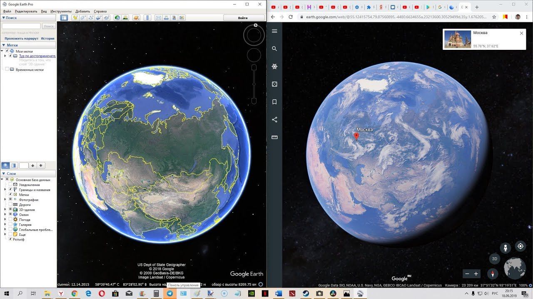Open the Редактировать menu
Image resolution: width=533 pixels, height=299 pixels.
pos(26,11)
